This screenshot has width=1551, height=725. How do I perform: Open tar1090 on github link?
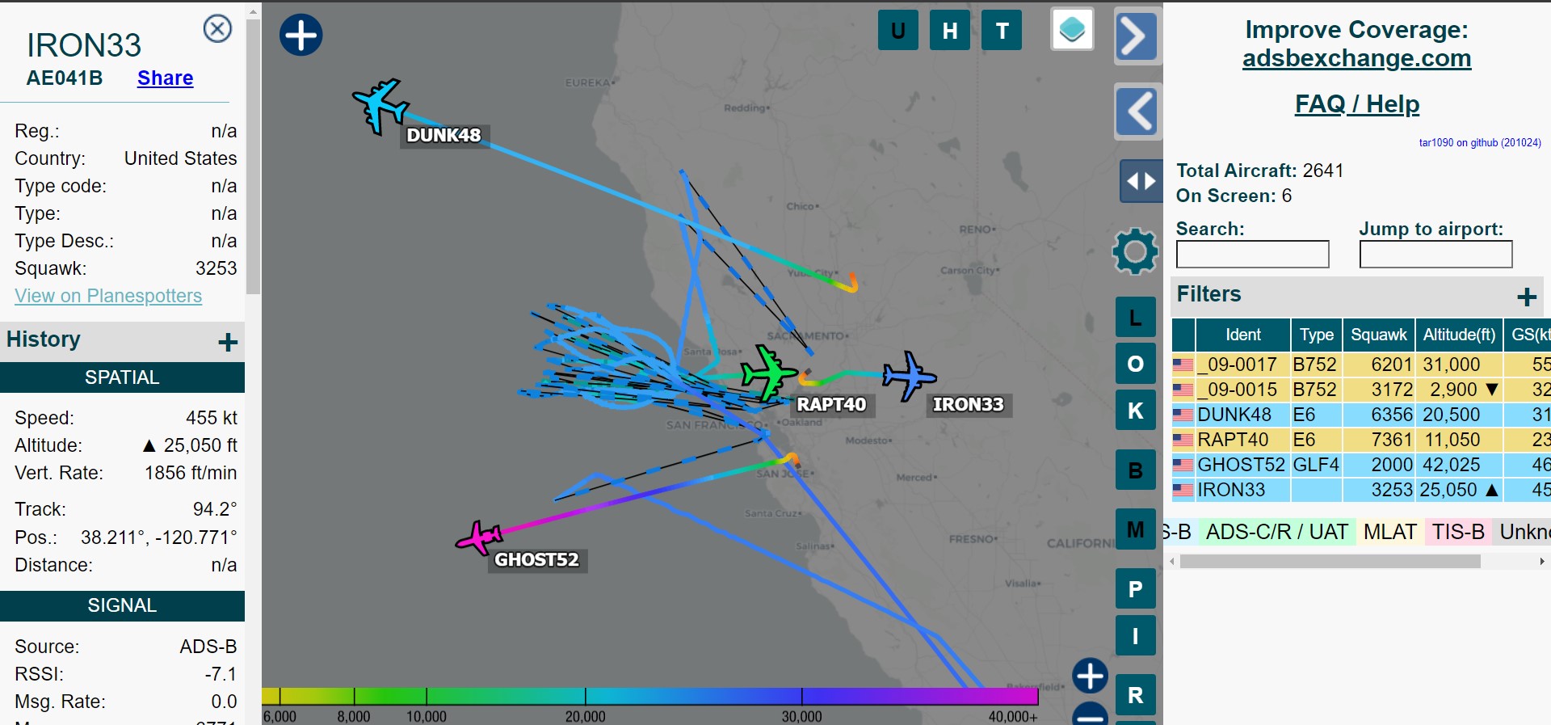(x=1480, y=142)
